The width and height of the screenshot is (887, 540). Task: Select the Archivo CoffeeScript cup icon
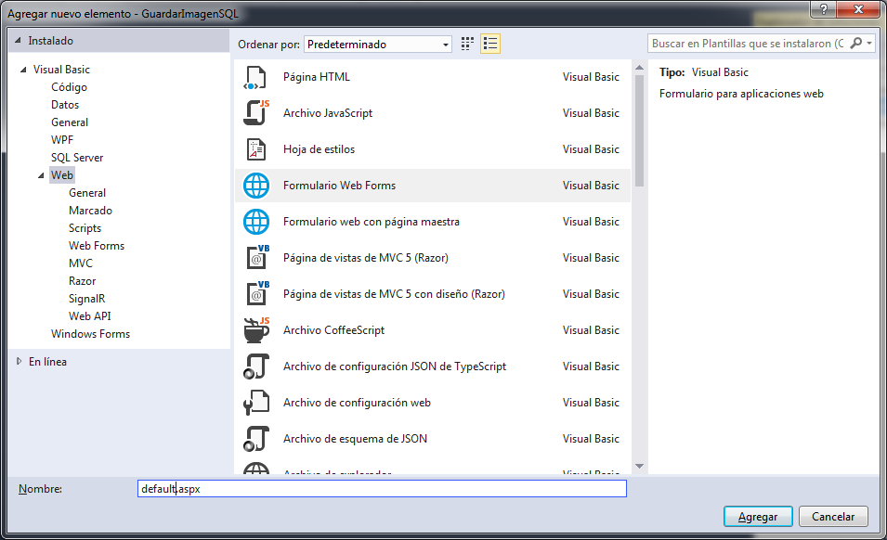[x=255, y=330]
